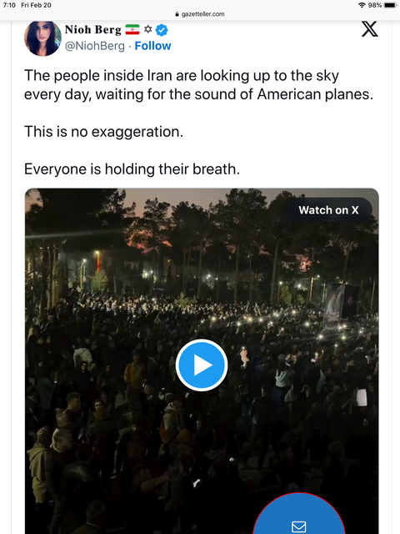Image resolution: width=400 pixels, height=534 pixels.
Task: Follow the NiohBerg account
Action: pos(152,46)
